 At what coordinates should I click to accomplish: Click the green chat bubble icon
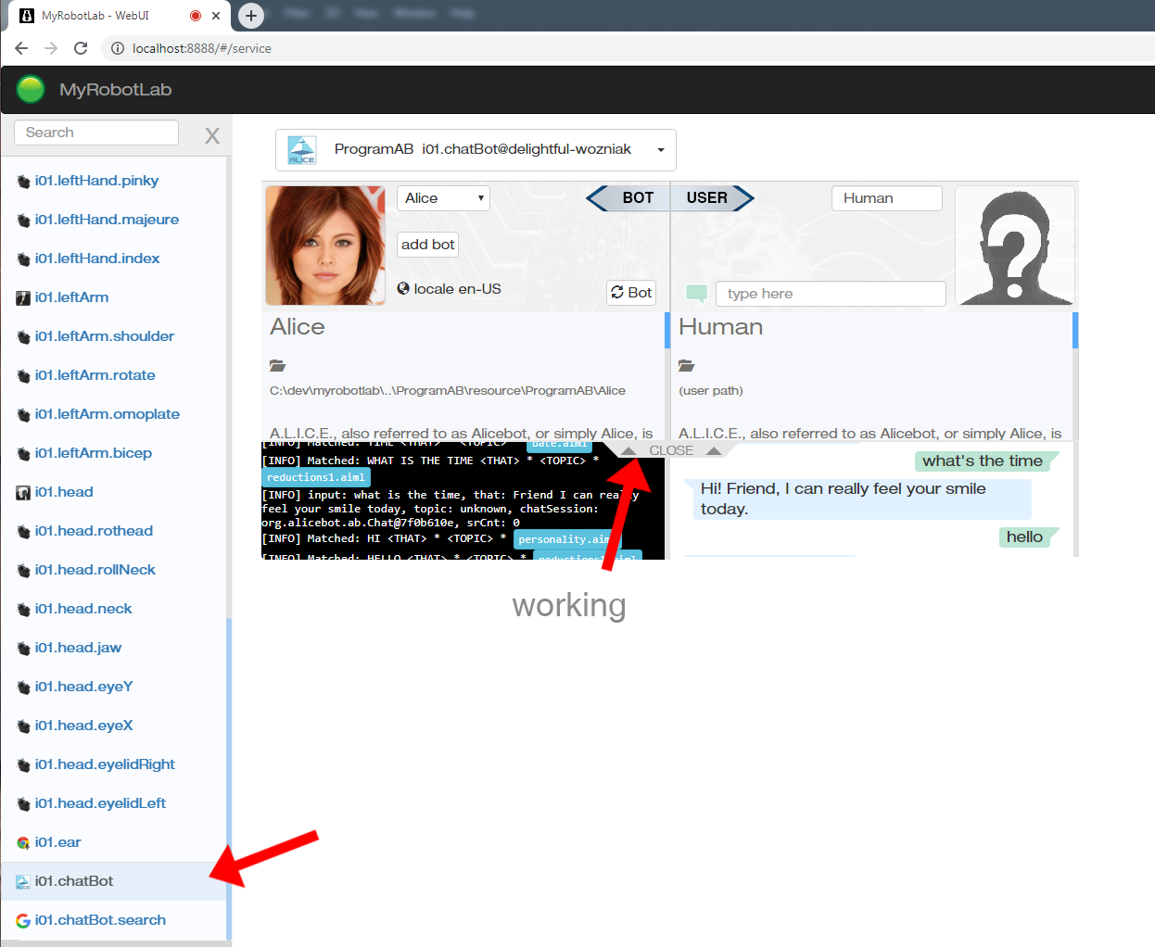coord(696,293)
